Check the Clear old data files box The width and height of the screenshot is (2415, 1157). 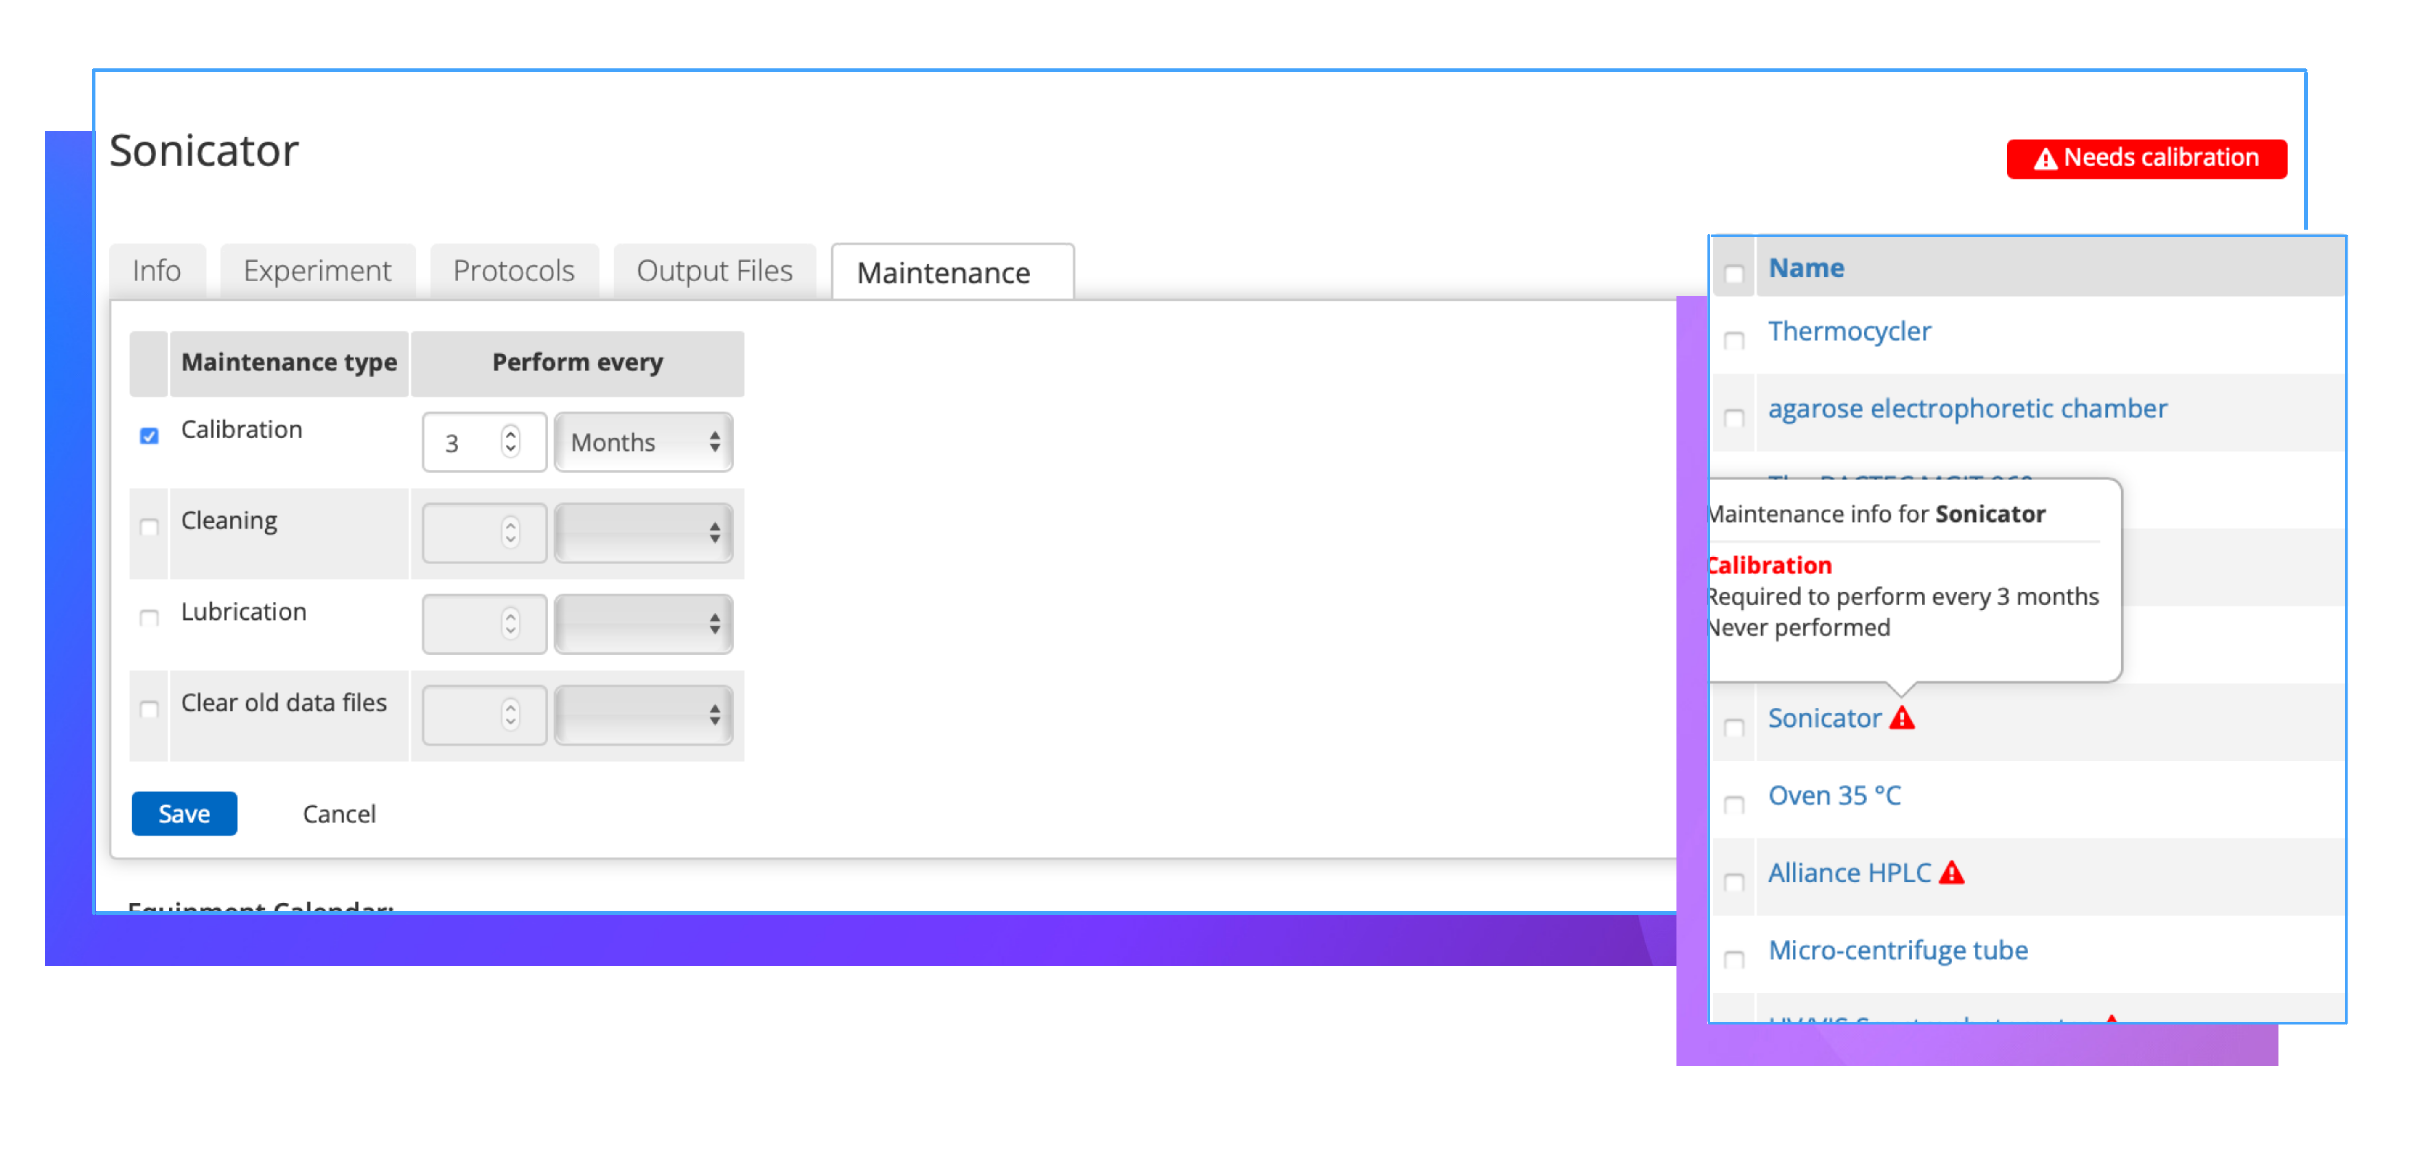tap(149, 709)
